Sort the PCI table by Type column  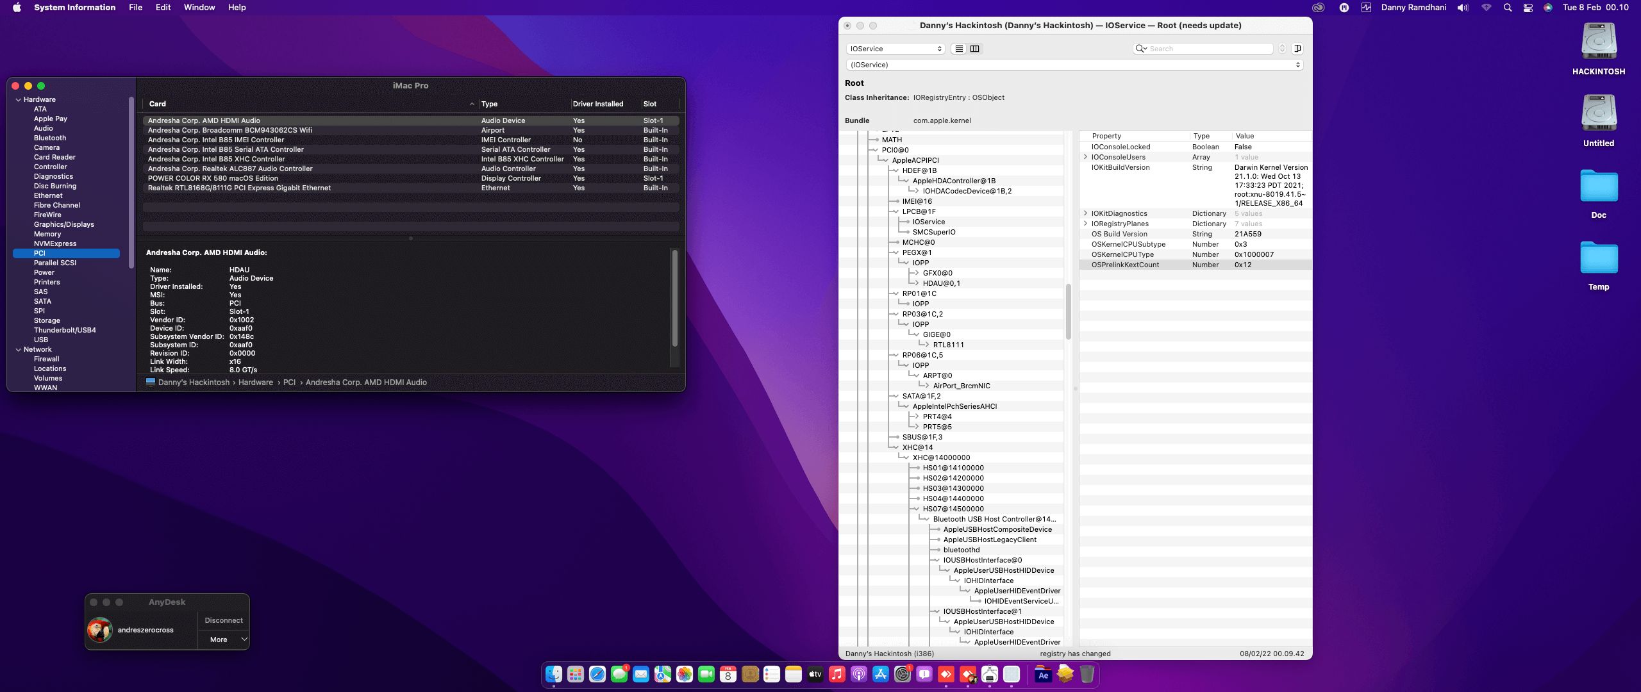pos(524,104)
